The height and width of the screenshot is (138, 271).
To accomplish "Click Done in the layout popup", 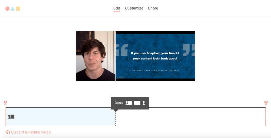I will click(x=119, y=103).
